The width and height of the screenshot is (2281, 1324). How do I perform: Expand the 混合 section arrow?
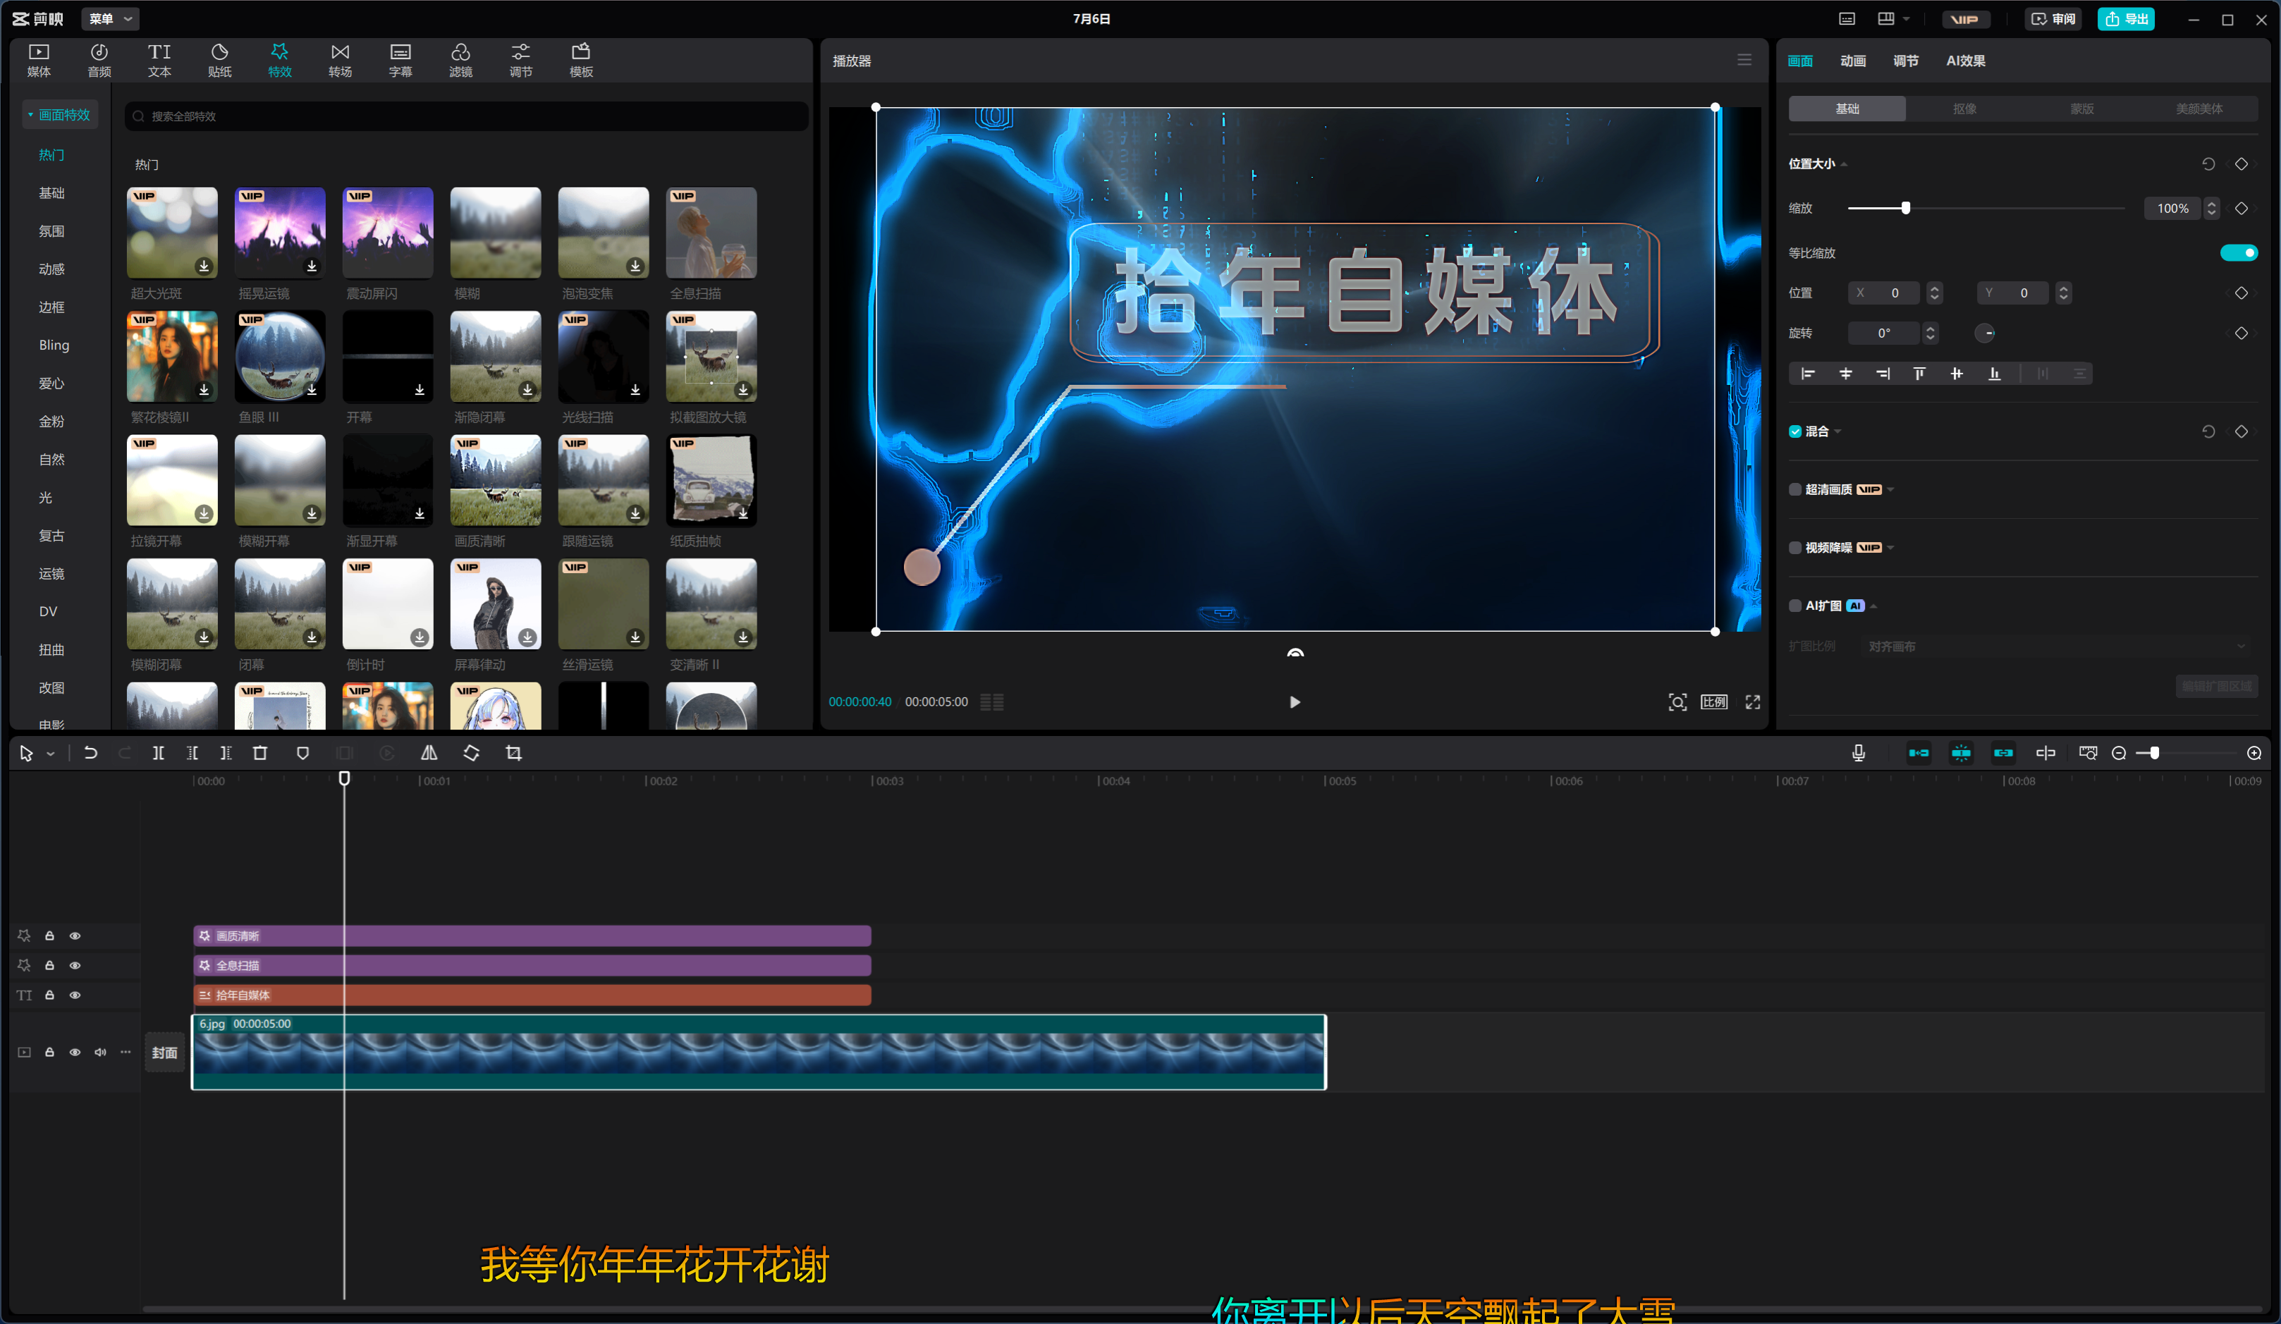(x=1837, y=431)
